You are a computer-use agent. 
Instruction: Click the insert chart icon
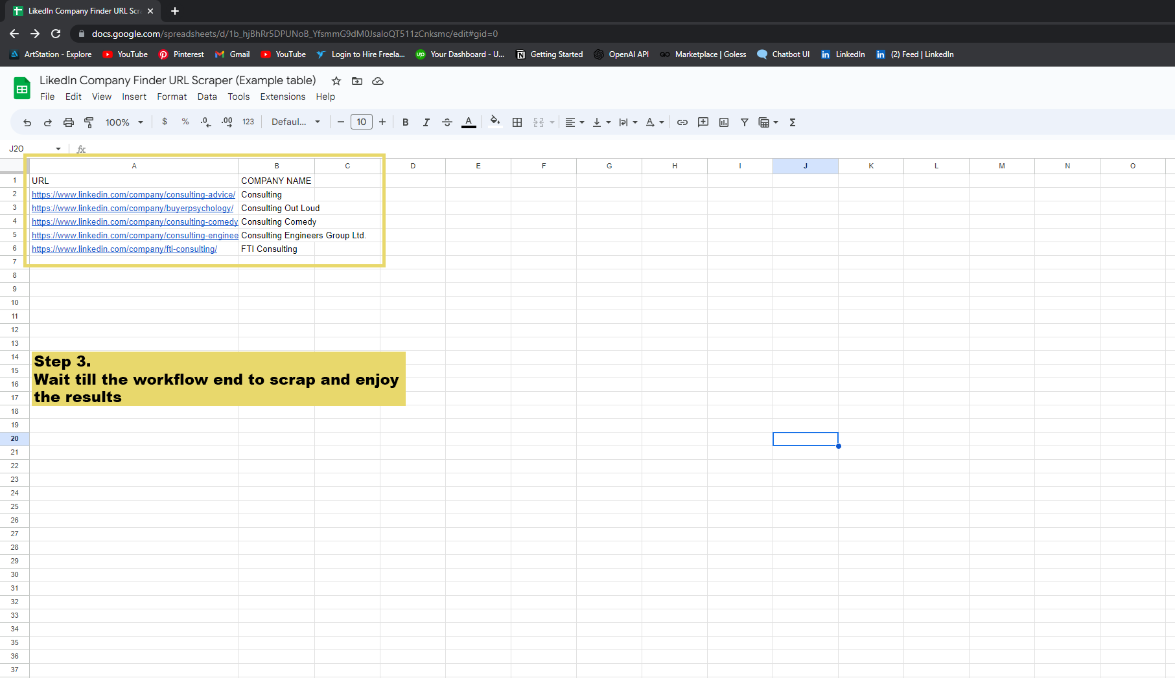pos(724,122)
